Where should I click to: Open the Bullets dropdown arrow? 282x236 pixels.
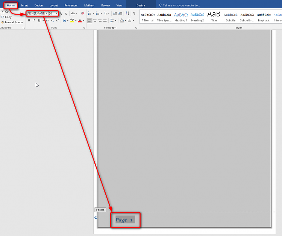(94, 14)
